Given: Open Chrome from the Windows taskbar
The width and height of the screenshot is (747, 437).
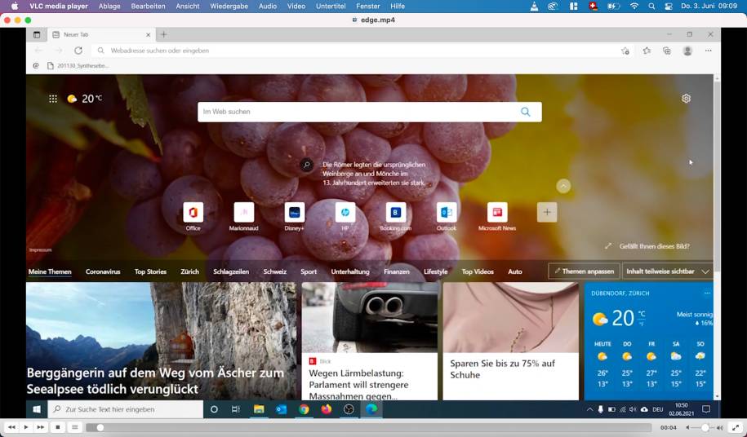Looking at the screenshot, I should point(304,409).
